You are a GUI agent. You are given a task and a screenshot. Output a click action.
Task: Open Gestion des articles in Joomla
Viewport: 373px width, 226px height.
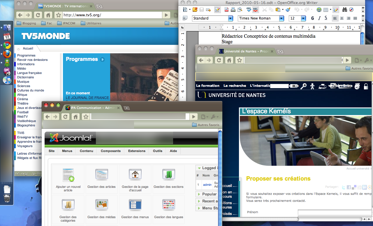click(102, 179)
